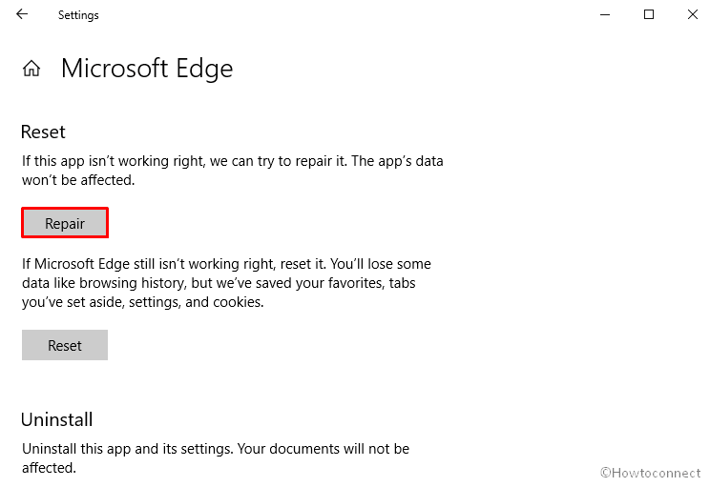The width and height of the screenshot is (710, 487).
Task: Click the 'Uninstall this app and its settings' text
Action: tap(143, 448)
